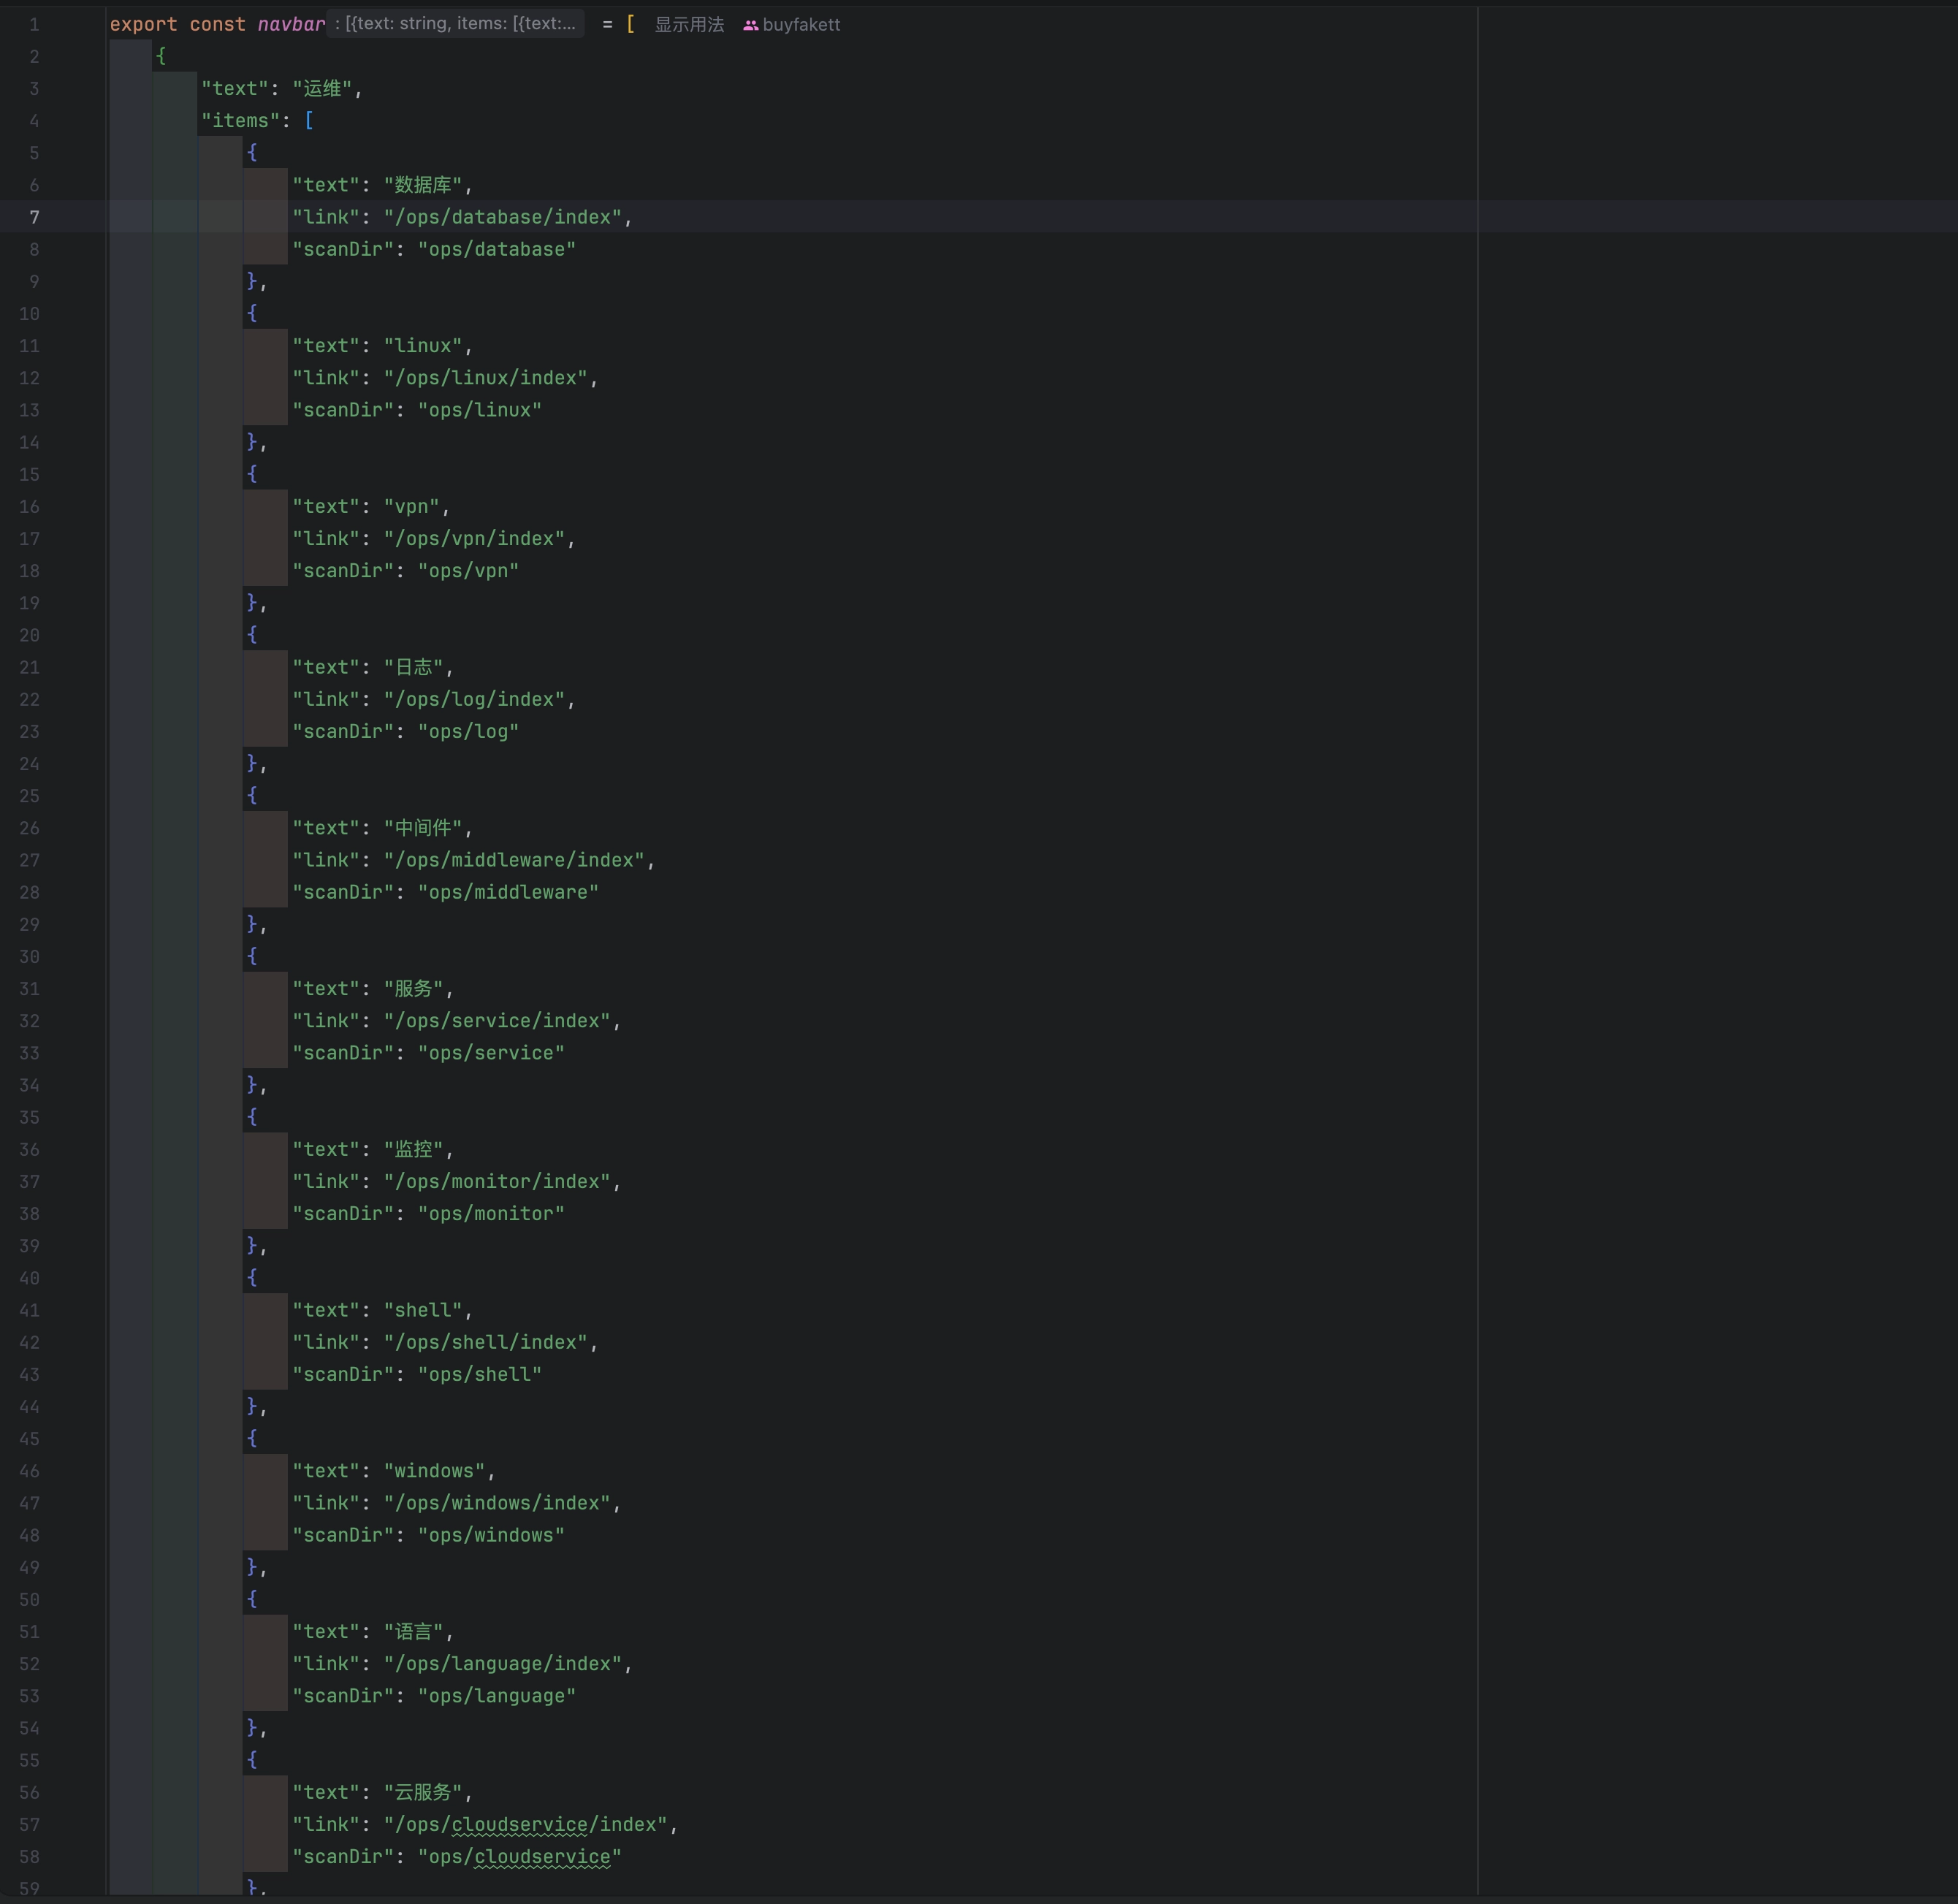Image resolution: width=1958 pixels, height=1904 pixels.
Task: Click the underlined cloudservice in link path
Action: pos(519,1825)
